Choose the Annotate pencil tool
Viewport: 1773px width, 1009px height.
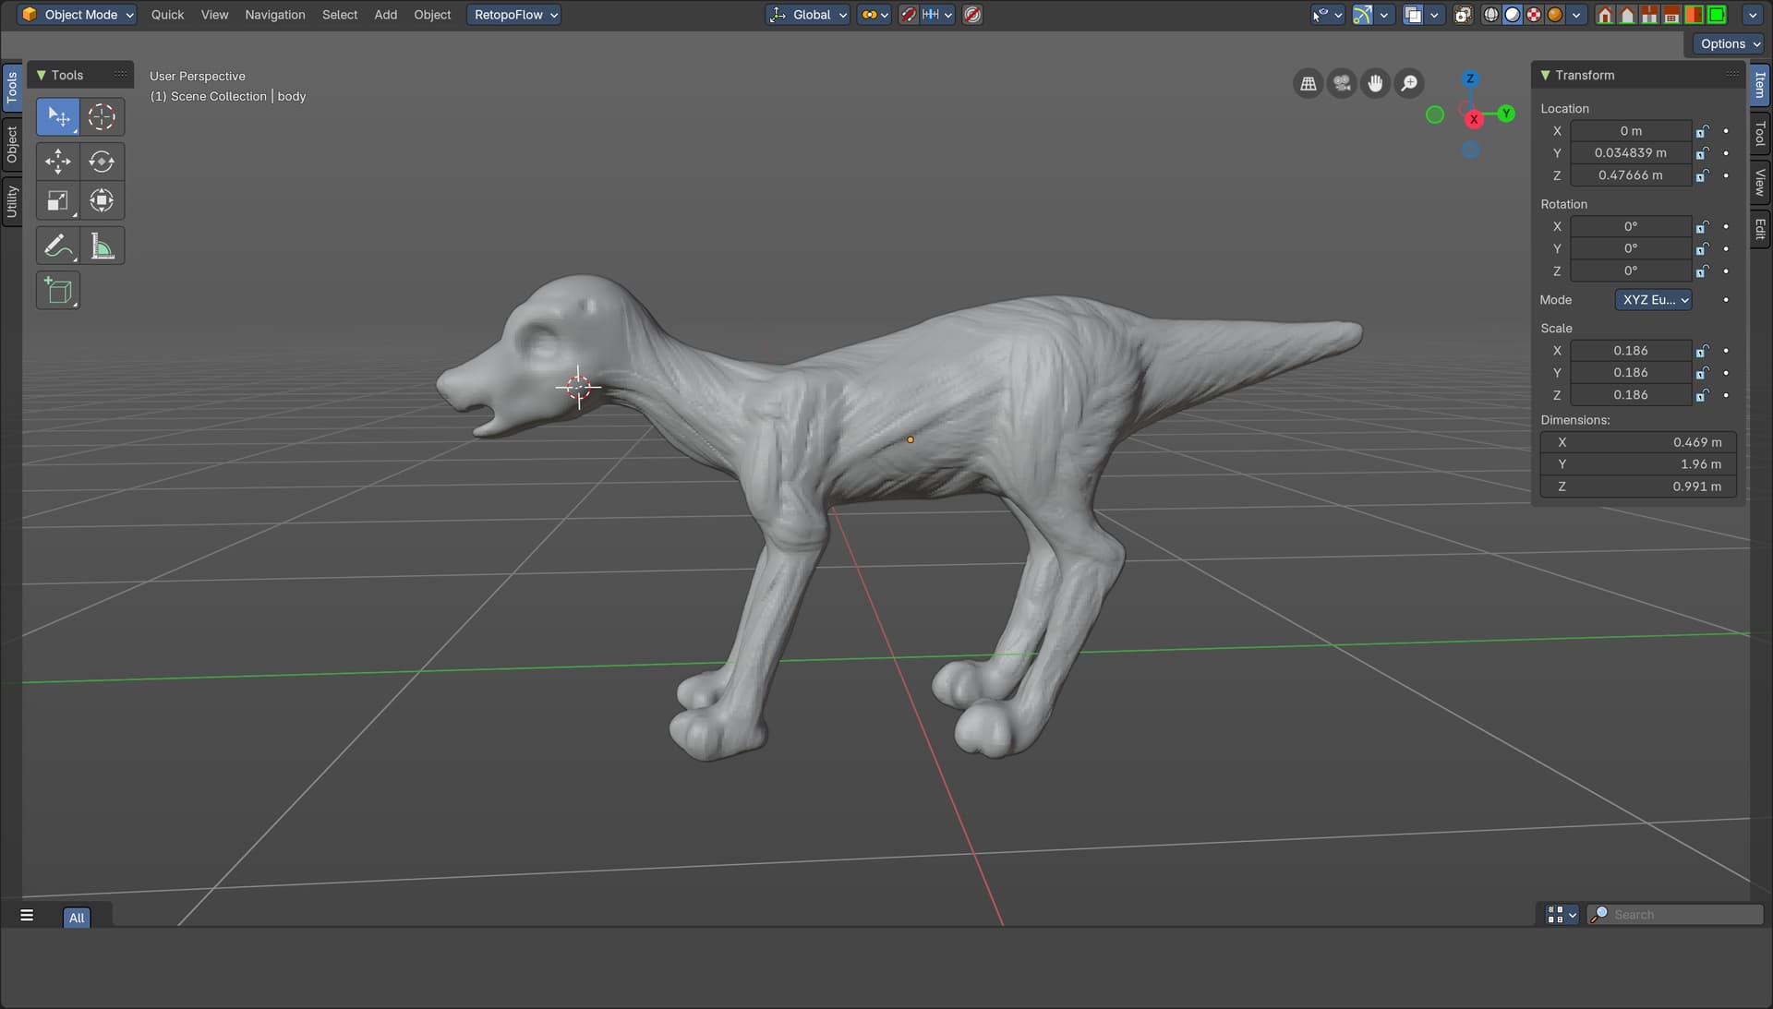(57, 246)
